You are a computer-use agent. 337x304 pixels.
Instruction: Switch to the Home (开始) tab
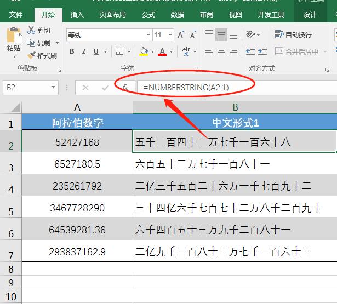point(48,15)
